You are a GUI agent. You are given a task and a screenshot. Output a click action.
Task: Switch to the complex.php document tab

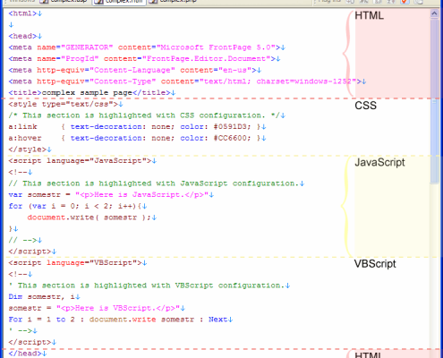pyautogui.click(x=174, y=2)
